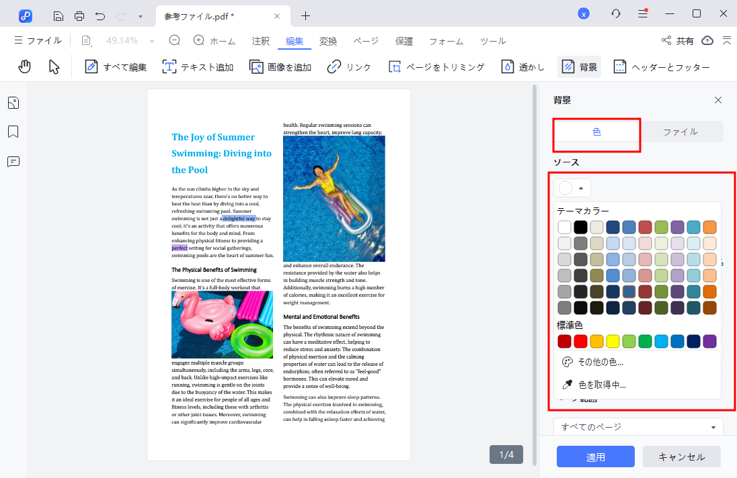
Task: Open the 変換 menu tab
Action: pyautogui.click(x=328, y=41)
